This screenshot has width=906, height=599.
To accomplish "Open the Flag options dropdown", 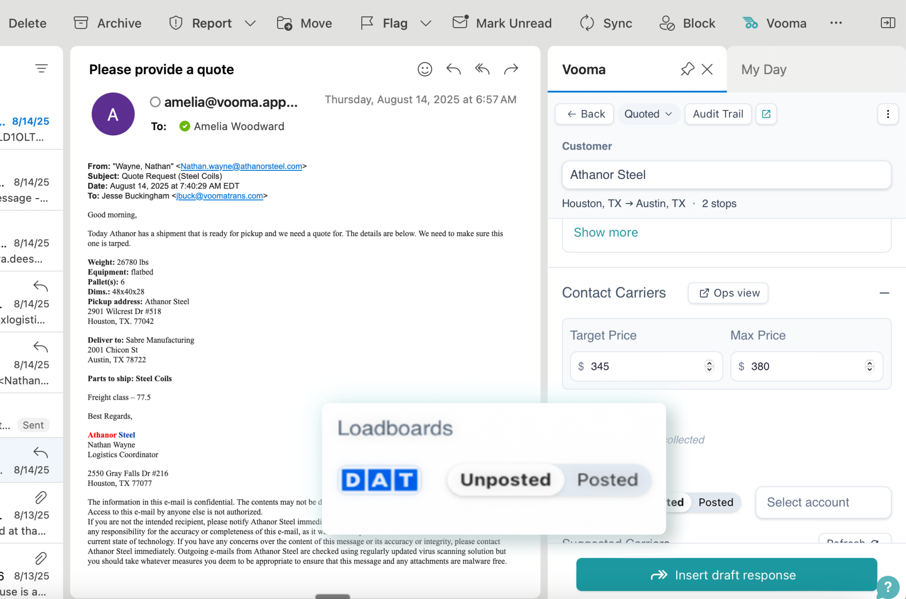I will (x=425, y=23).
